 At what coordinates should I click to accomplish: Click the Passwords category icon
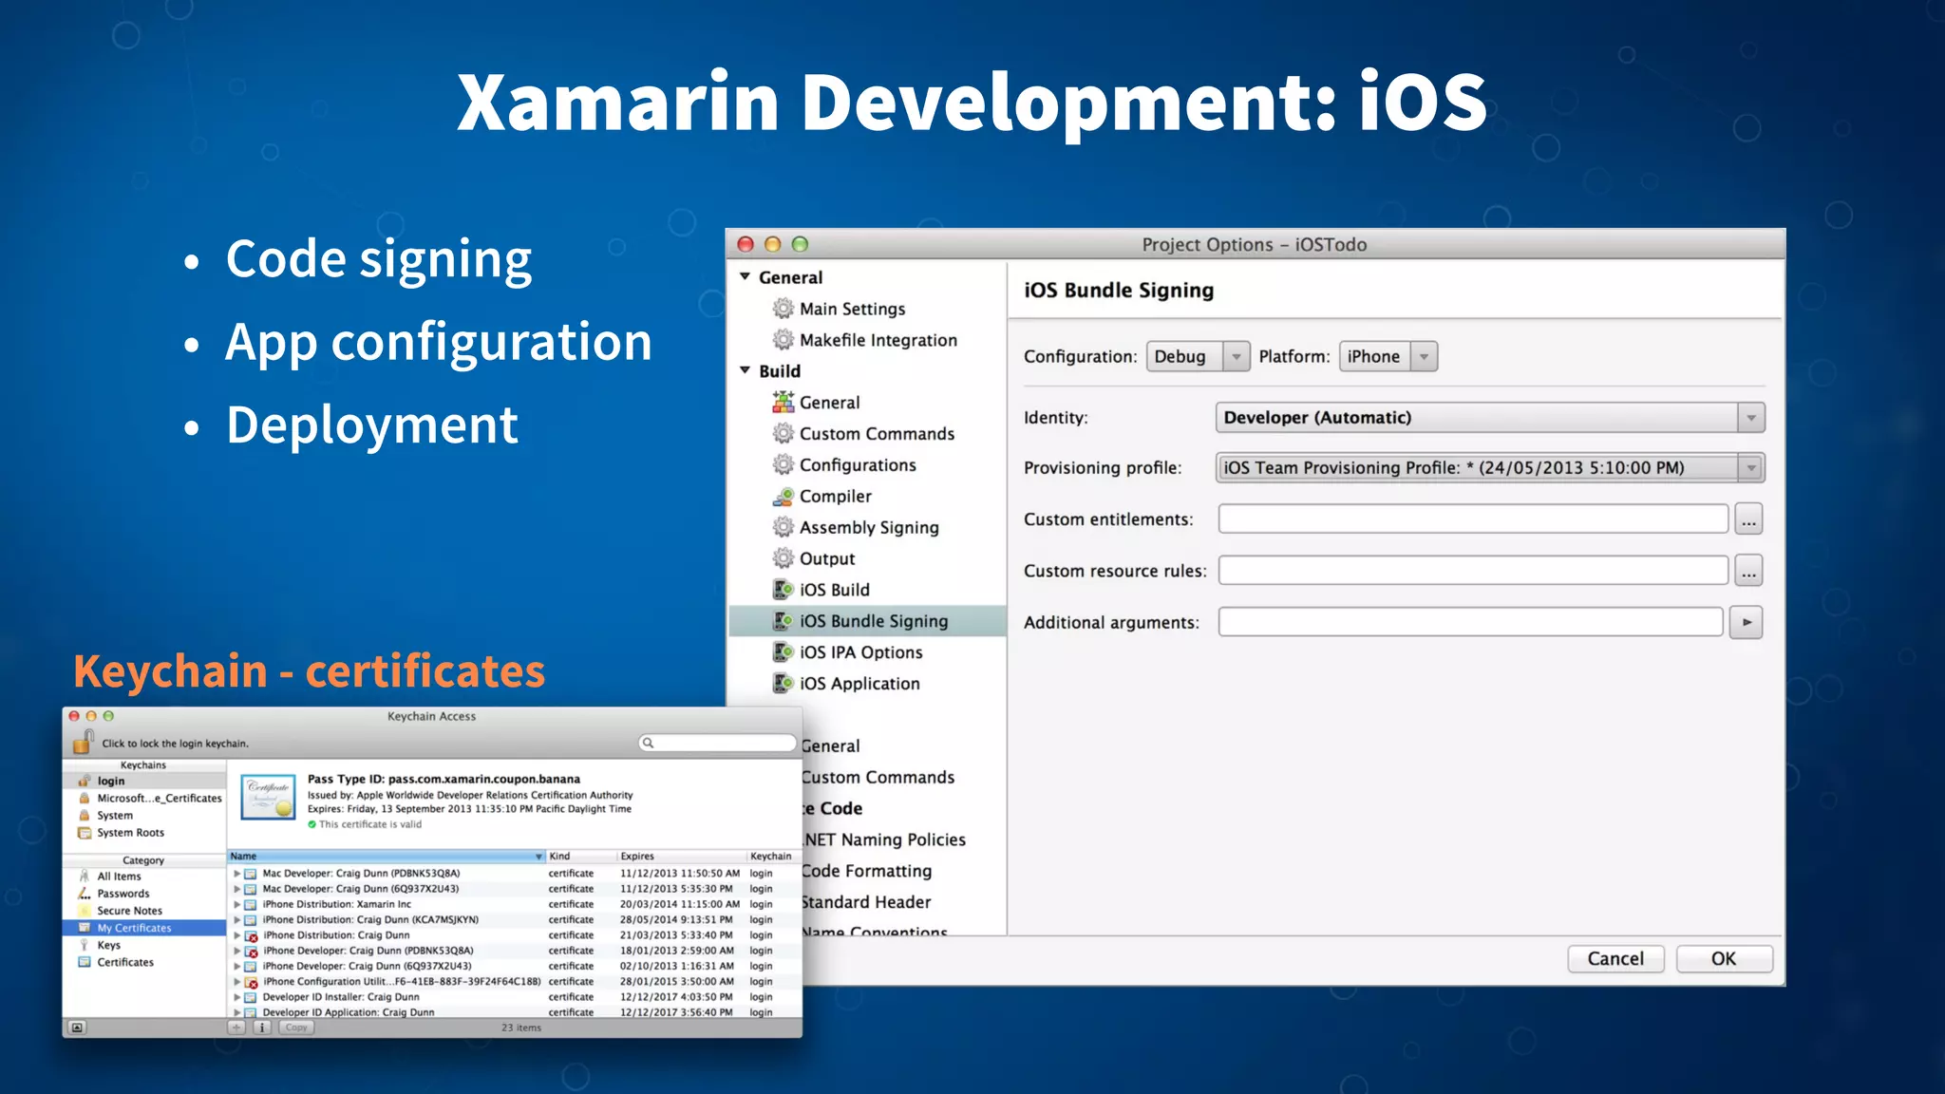tap(85, 894)
